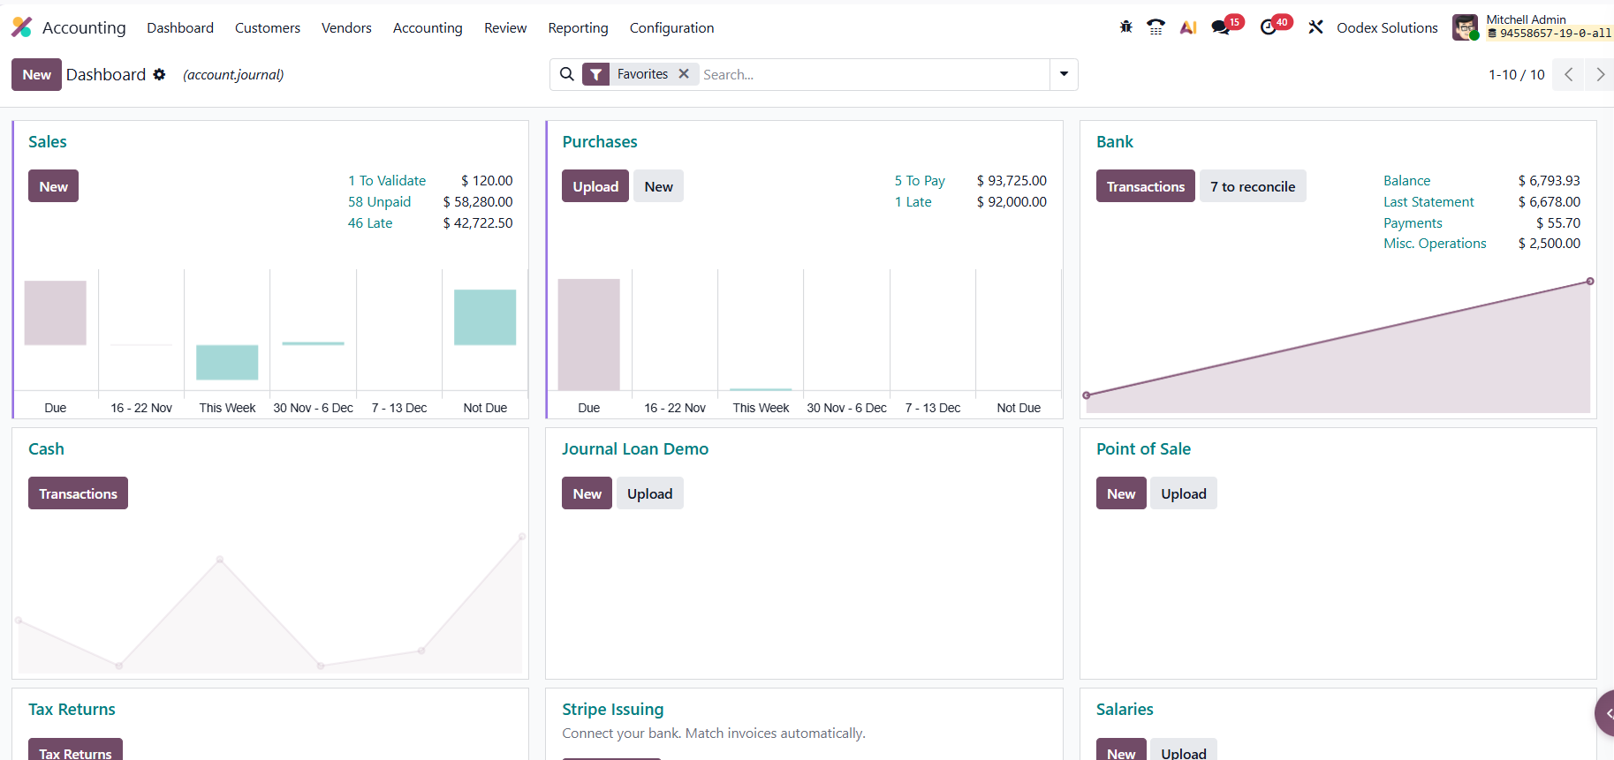Open the Configuration menu
This screenshot has height=760, width=1614.
[x=671, y=27]
